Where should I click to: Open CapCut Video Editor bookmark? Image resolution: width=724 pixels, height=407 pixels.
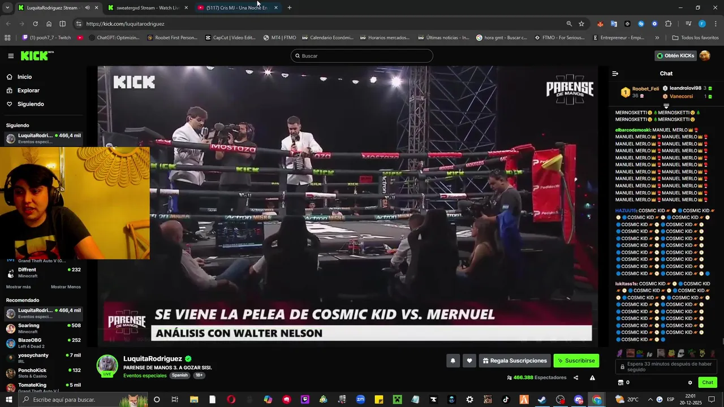(x=230, y=38)
